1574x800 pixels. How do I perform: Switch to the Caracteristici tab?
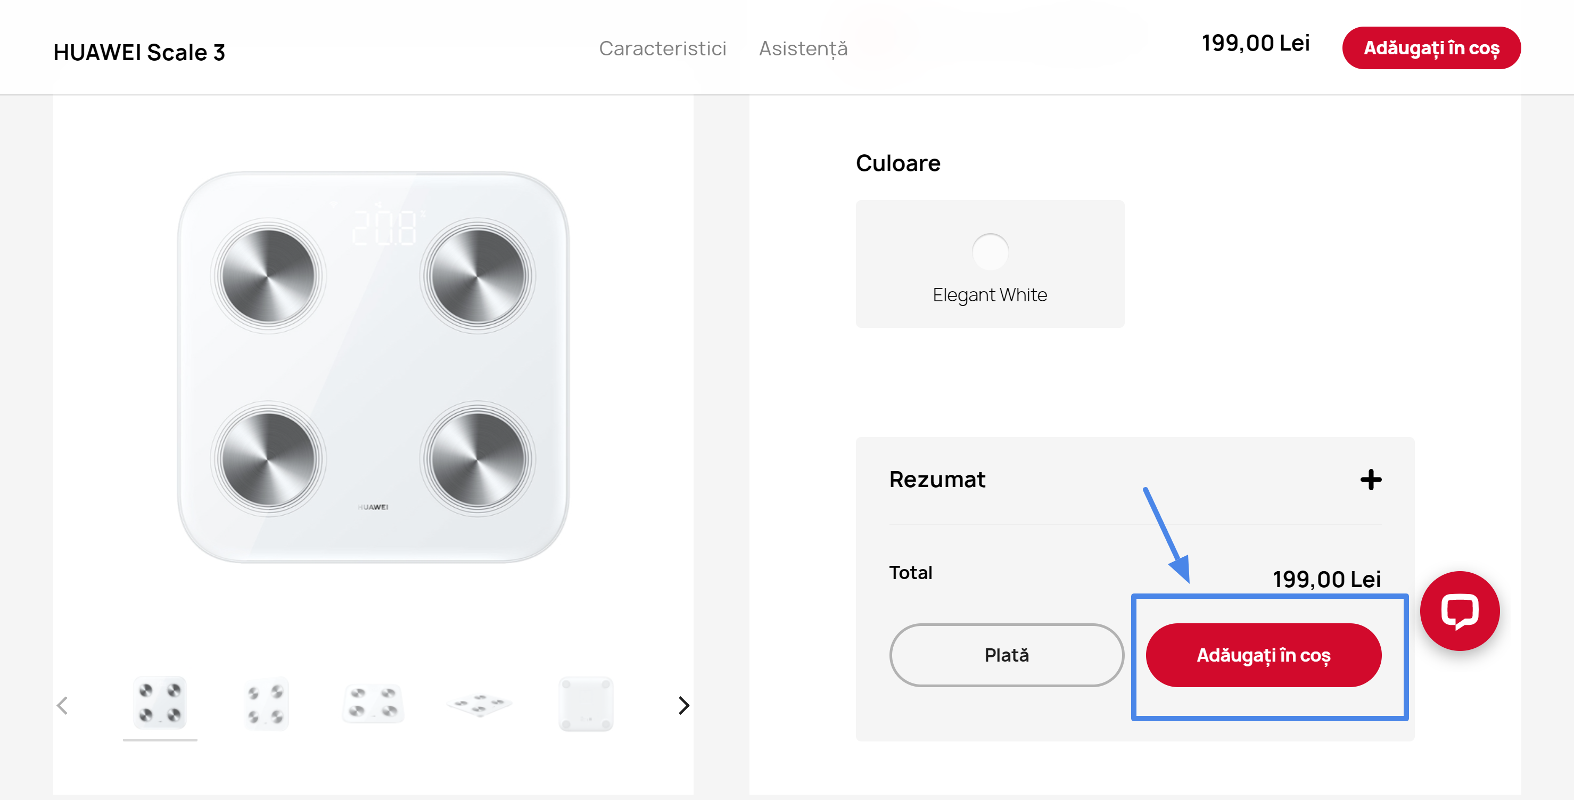(x=662, y=48)
